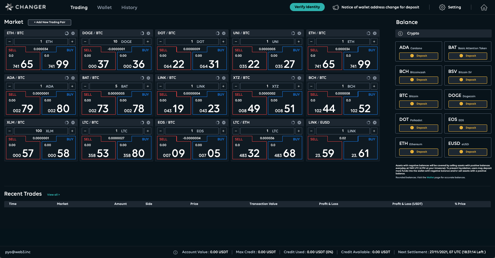This screenshot has height=258, width=495.
Task: Decrease DOGE quantity with the minus button
Action: click(85, 42)
